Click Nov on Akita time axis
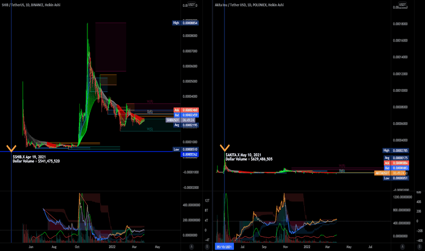This screenshot has height=251, width=425. 285,247
